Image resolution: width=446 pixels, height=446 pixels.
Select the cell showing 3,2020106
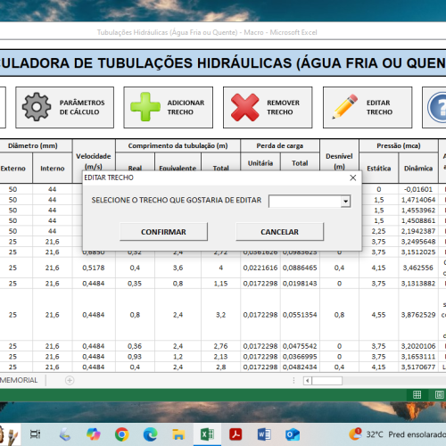click(x=418, y=346)
